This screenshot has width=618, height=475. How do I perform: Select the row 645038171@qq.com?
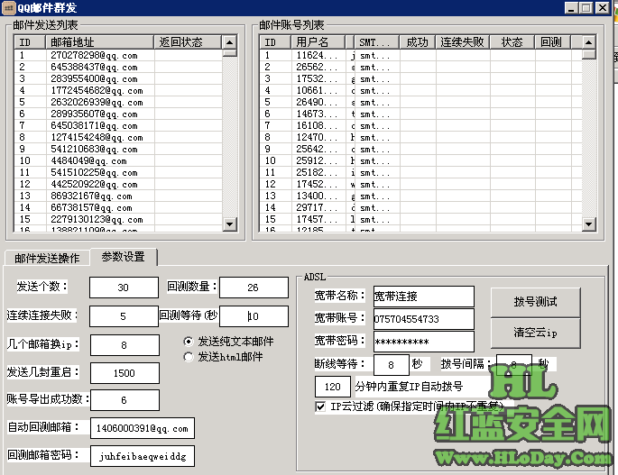118,125
